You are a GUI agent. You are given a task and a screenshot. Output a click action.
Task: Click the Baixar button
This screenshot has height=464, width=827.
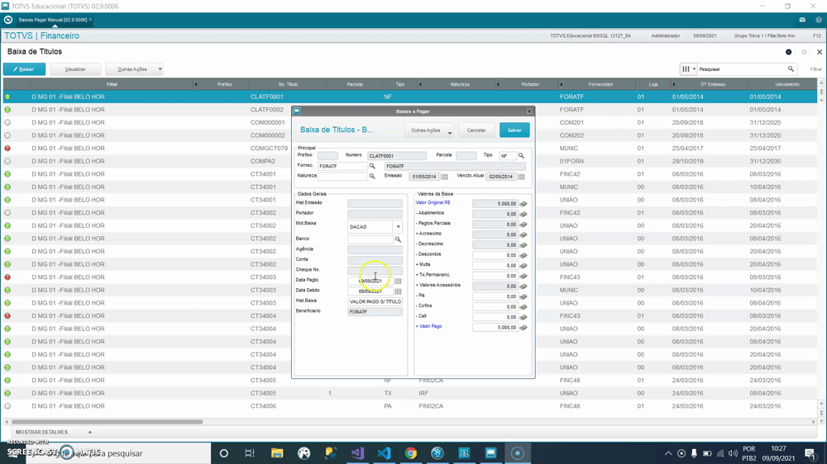[24, 69]
